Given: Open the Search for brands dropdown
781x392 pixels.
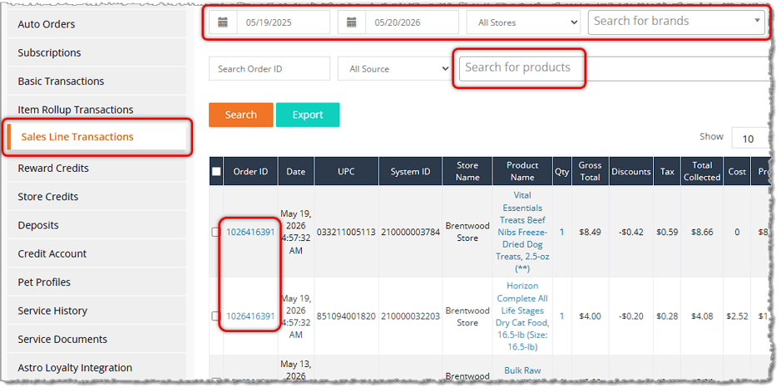Looking at the screenshot, I should click(676, 22).
